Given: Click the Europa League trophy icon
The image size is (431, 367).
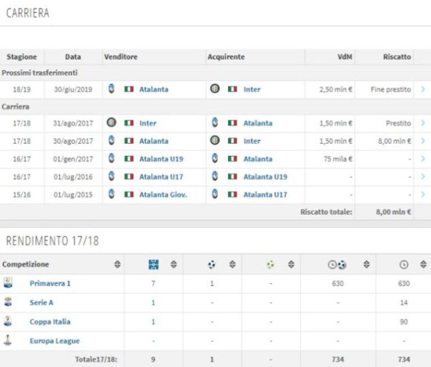Looking at the screenshot, I should coord(8,340).
